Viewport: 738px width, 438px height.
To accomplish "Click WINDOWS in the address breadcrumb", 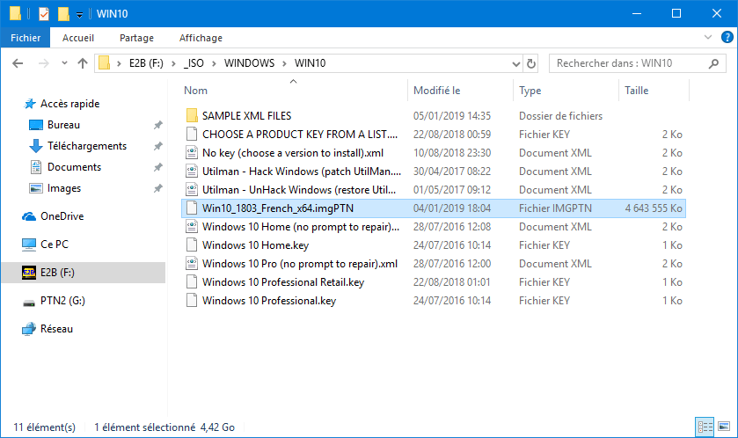I will tap(249, 63).
